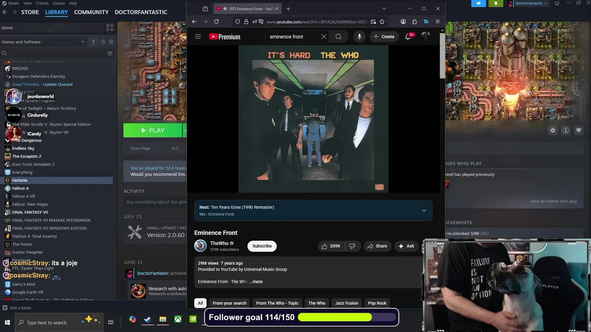Click View all friends who play
The height and width of the screenshot is (332, 591).
point(554,201)
